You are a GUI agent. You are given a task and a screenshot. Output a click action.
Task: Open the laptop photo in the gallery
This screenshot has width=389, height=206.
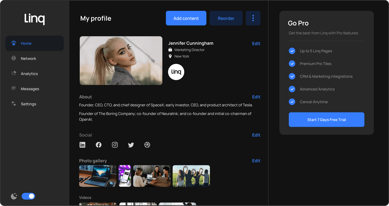98,176
